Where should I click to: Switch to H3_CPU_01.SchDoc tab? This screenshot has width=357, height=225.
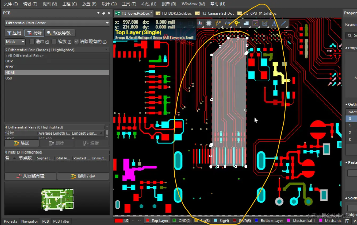click(x=257, y=13)
